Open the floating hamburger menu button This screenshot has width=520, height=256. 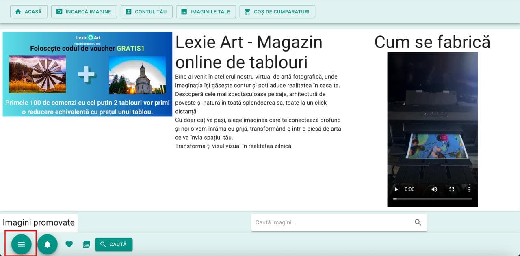22,244
